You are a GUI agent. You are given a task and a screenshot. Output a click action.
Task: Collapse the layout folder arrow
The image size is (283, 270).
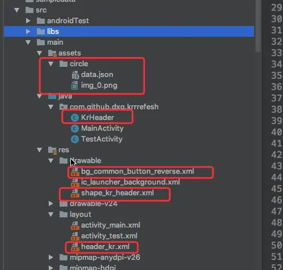tap(51, 215)
